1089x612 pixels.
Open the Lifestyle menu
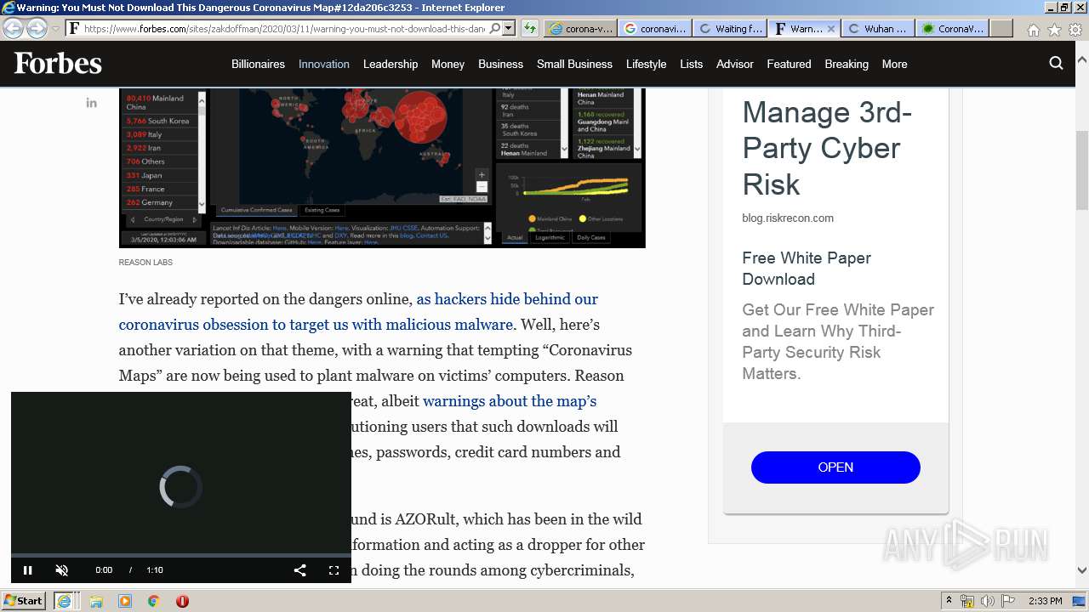click(x=646, y=64)
